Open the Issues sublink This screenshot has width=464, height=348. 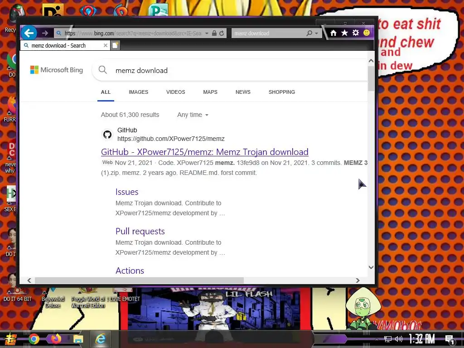click(x=127, y=192)
